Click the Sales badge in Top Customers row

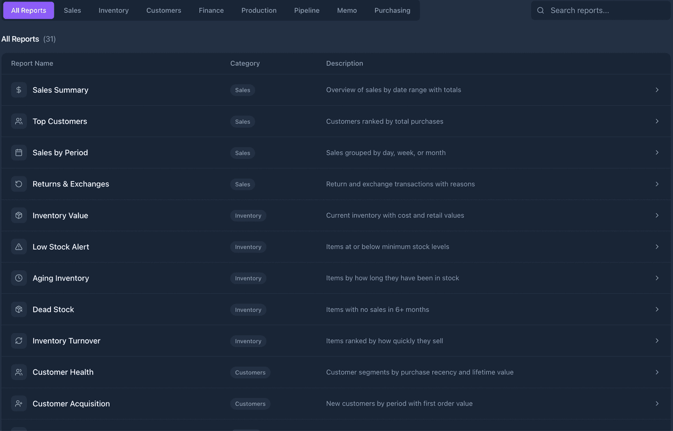[242, 121]
